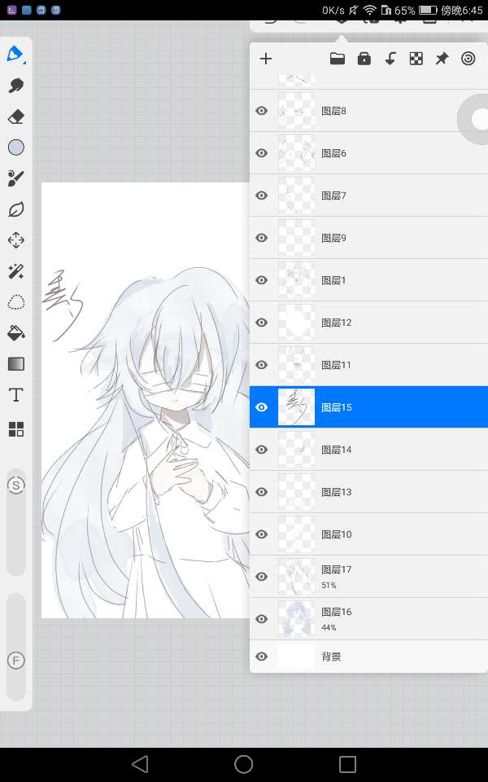Select the smudge tool

(15, 86)
